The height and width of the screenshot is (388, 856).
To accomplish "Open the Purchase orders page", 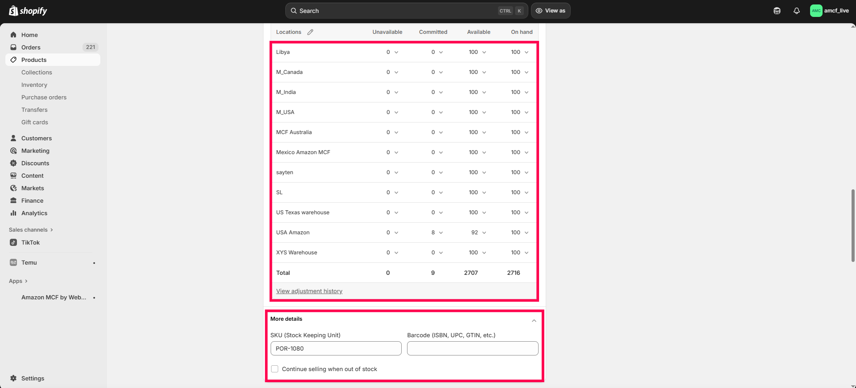I will tap(44, 97).
